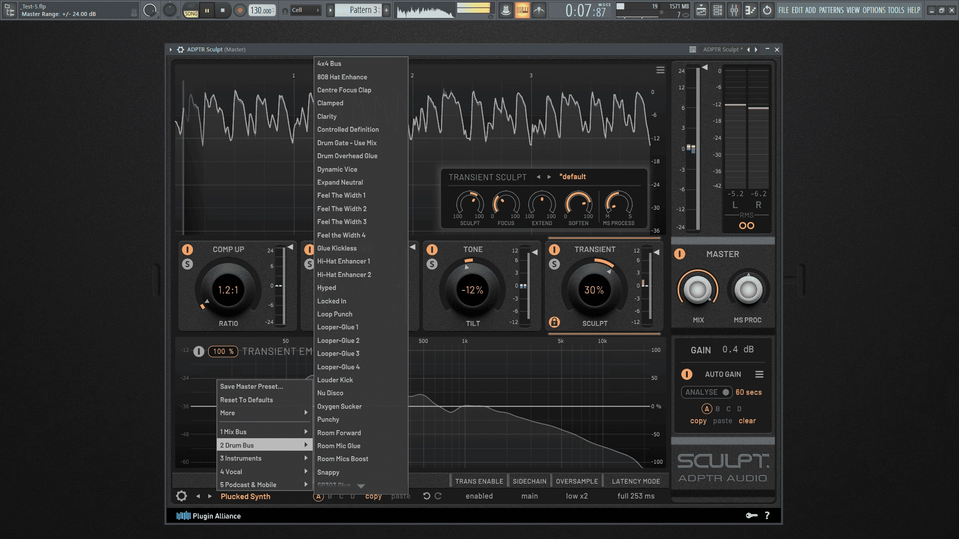Open the graph hamburger menu icon
Viewport: 959px width, 539px height.
tap(660, 70)
